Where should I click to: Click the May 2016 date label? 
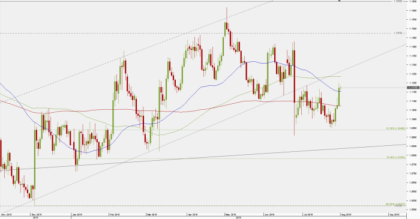(230, 214)
